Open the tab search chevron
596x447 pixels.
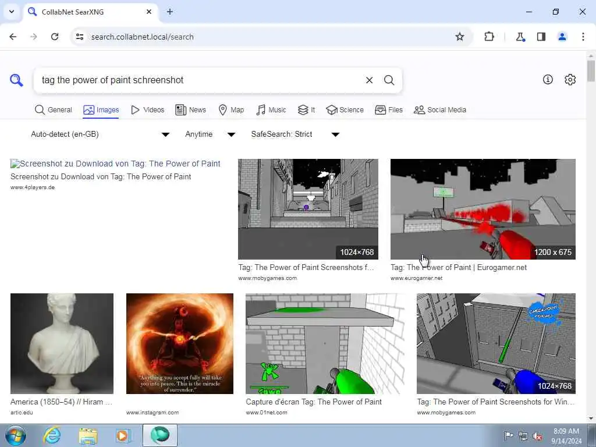point(12,12)
